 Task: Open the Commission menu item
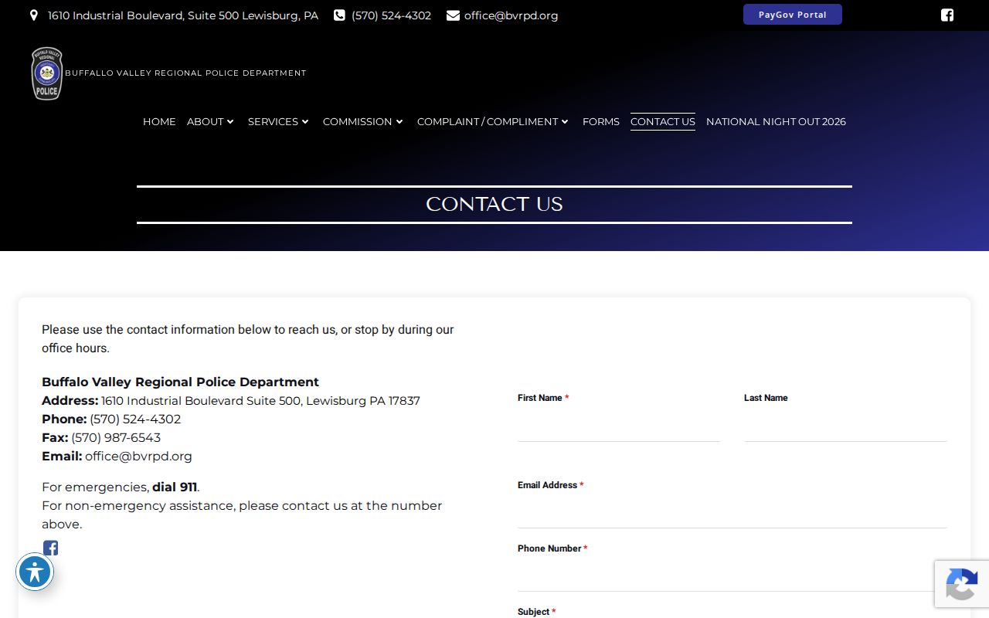pyautogui.click(x=357, y=122)
